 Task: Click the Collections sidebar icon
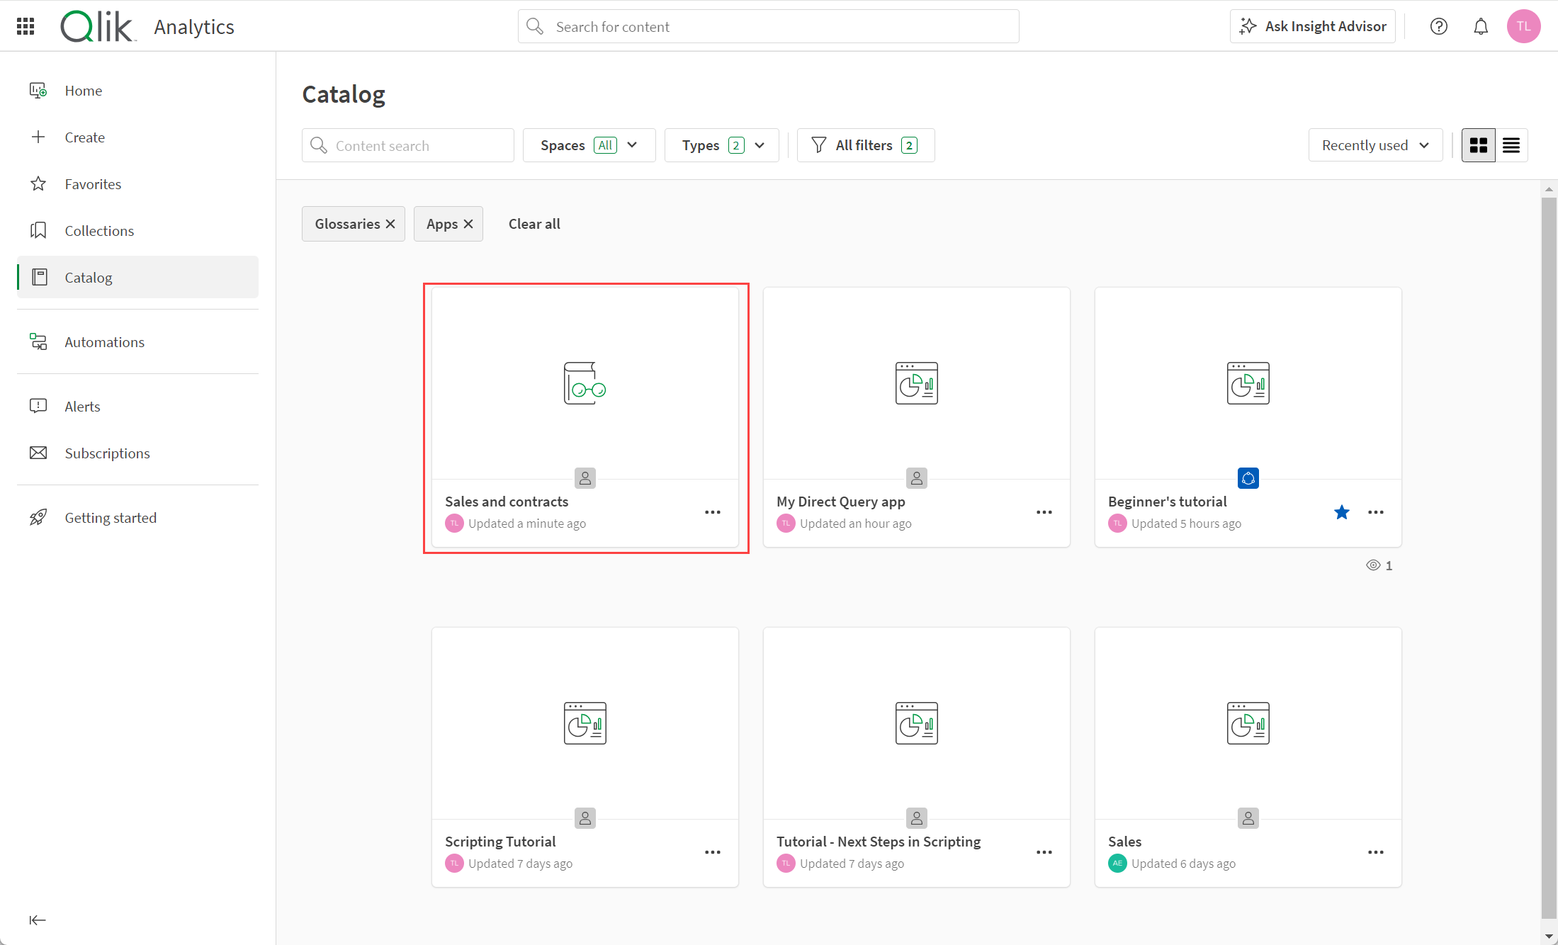click(40, 230)
